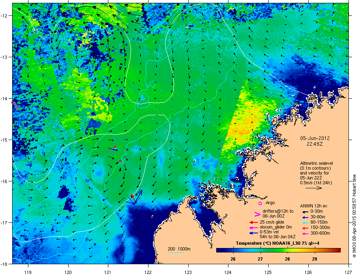Click latitude axis label -12

(4, 16)
